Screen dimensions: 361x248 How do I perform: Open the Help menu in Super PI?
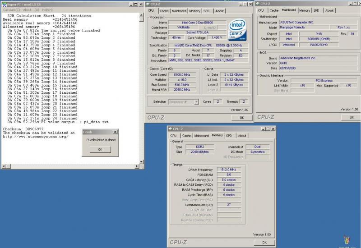[47, 10]
